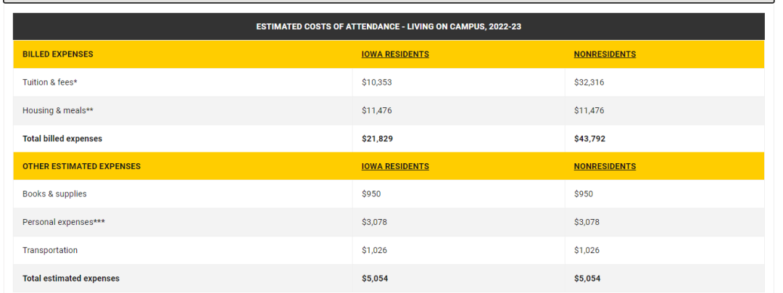Select the Other Estimated Expenses header label
Viewport: 783px width, 293px height.
81,166
